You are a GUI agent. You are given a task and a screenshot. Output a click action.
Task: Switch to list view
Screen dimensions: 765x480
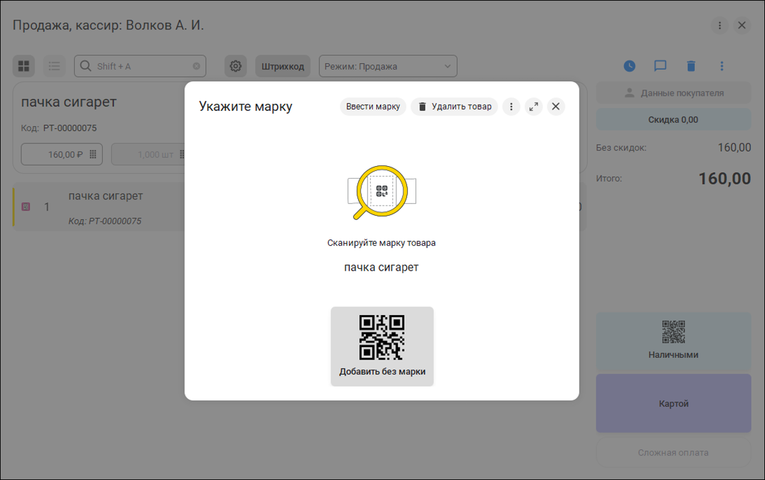coord(55,66)
